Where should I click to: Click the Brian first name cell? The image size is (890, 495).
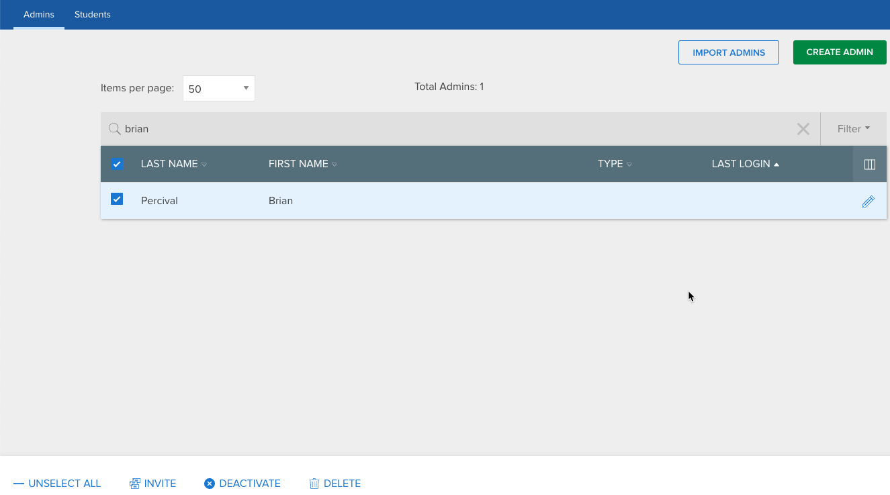[x=281, y=201]
